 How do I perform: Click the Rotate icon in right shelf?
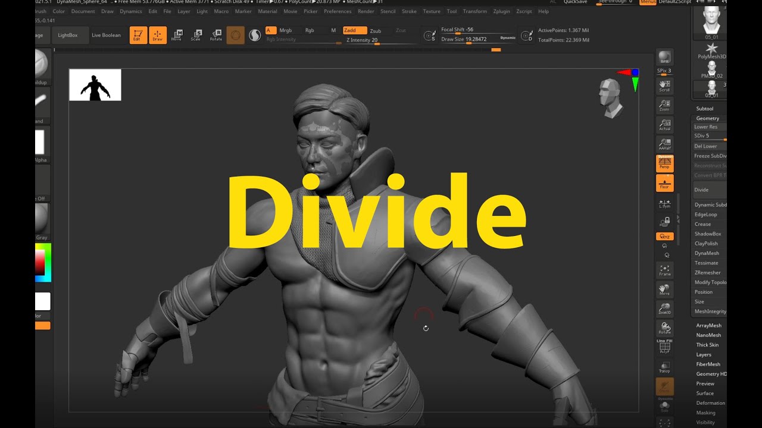pos(665,328)
